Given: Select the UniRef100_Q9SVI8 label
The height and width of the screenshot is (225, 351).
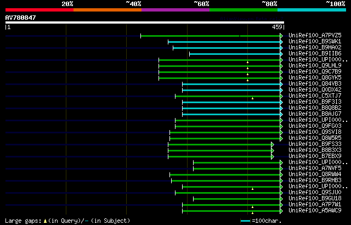Looking at the screenshot, I should [315, 132].
